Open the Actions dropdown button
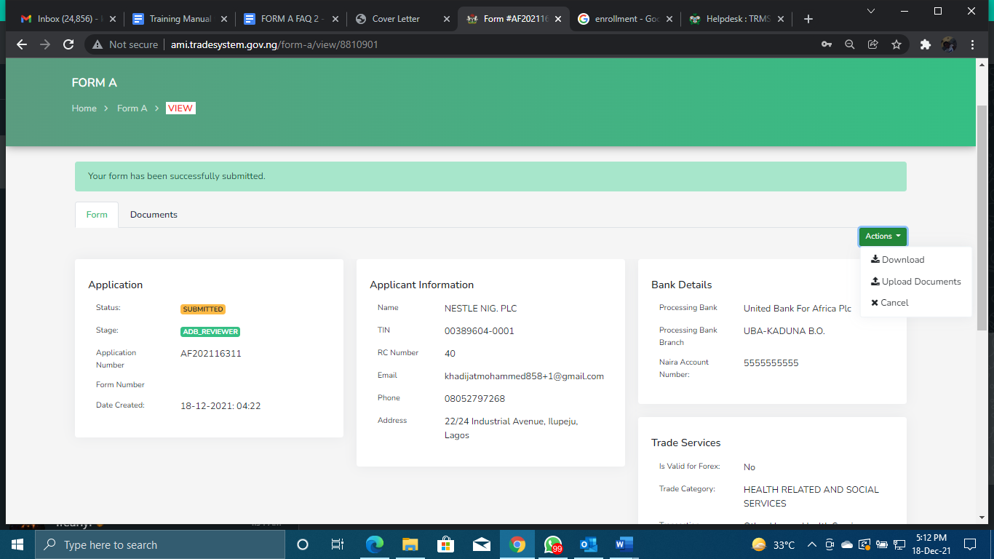The height and width of the screenshot is (559, 994). click(883, 236)
